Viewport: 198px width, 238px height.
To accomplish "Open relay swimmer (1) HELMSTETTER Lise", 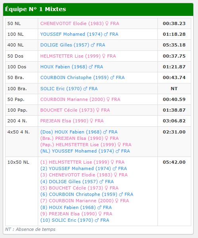I will click(x=82, y=162).
